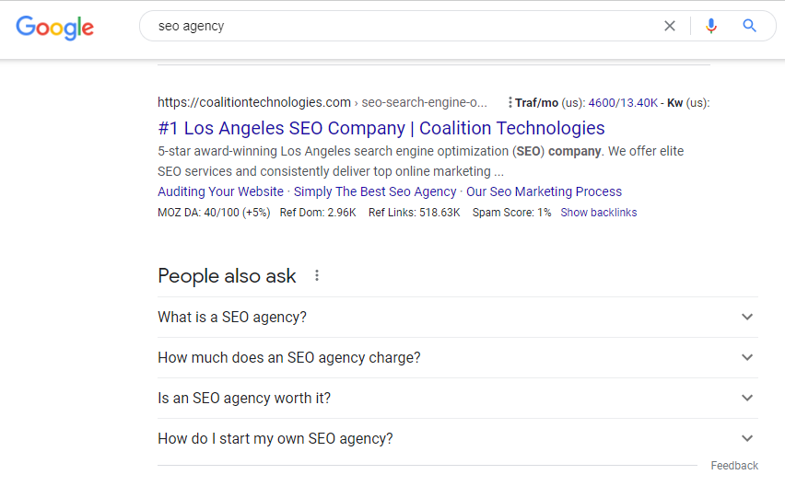The height and width of the screenshot is (498, 785).
Task: Click the magnifier search button
Action: point(750,26)
